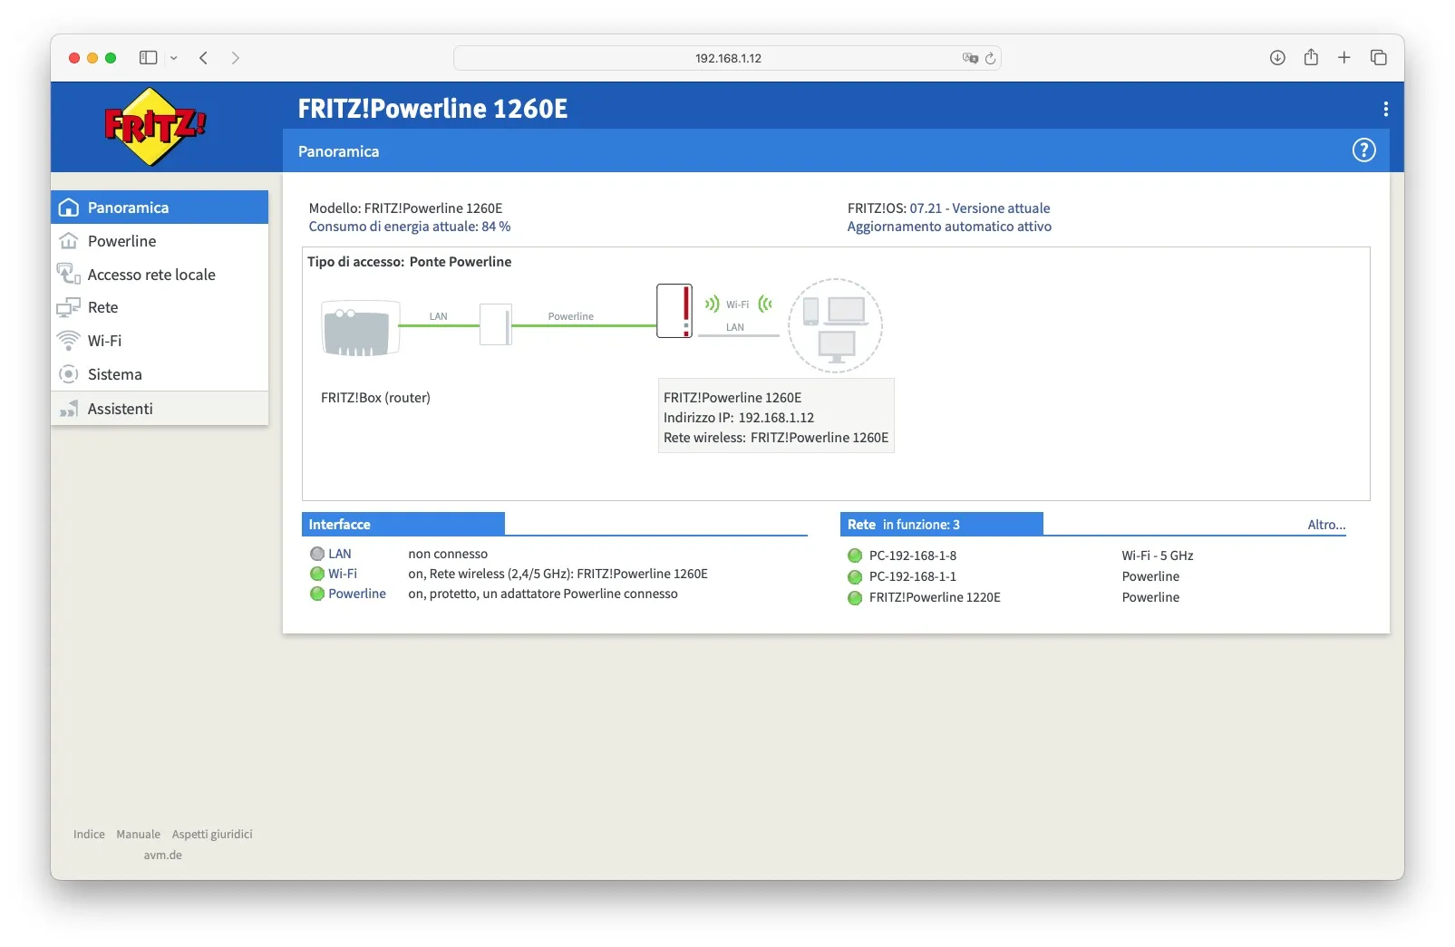Expand the network list via Altro...
Image resolution: width=1455 pixels, height=947 pixels.
click(1325, 524)
